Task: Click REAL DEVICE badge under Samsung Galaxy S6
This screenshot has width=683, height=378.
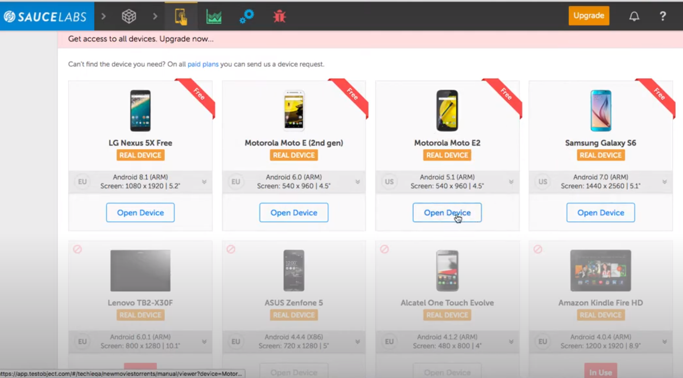Action: tap(600, 155)
